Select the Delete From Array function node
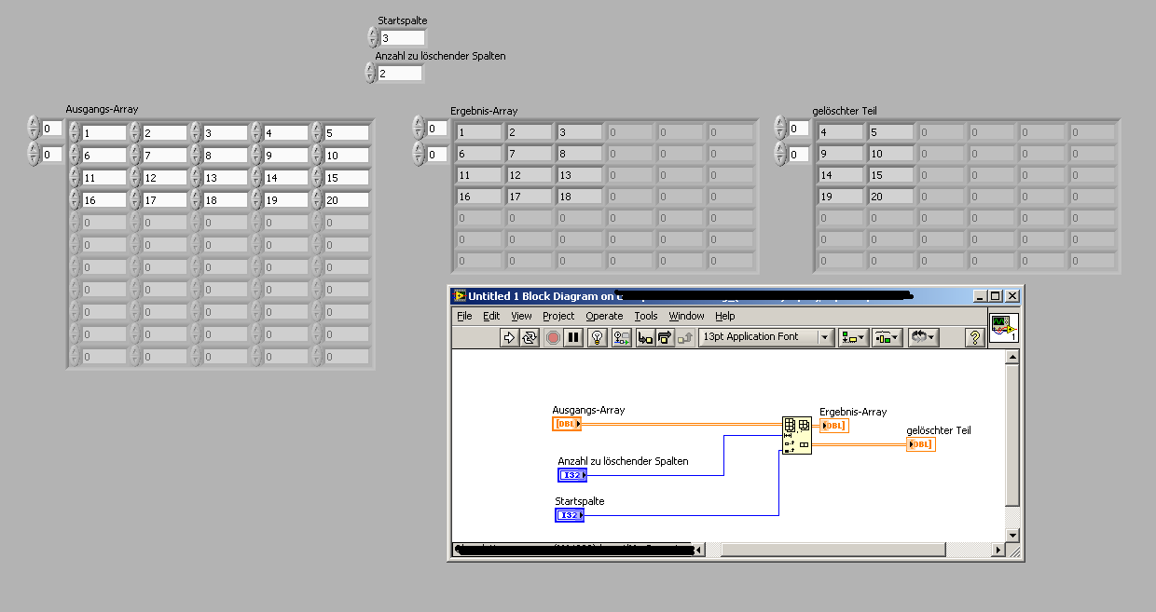1156x612 pixels. pos(796,436)
